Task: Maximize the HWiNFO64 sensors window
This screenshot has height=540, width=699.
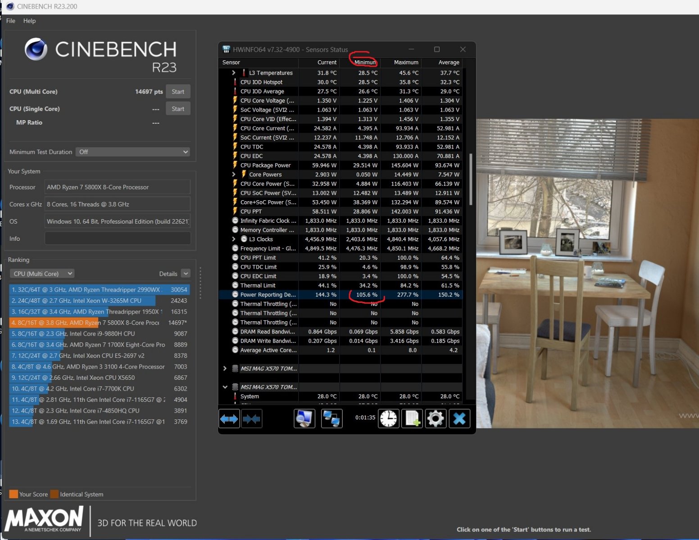Action: 436,49
